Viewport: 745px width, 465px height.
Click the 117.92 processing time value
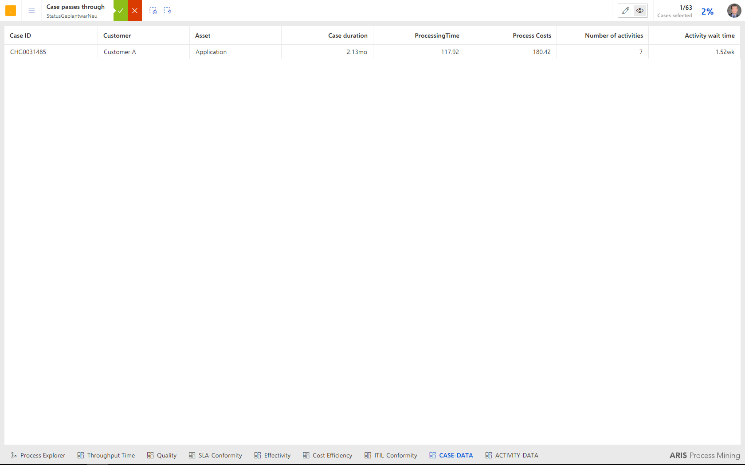450,52
